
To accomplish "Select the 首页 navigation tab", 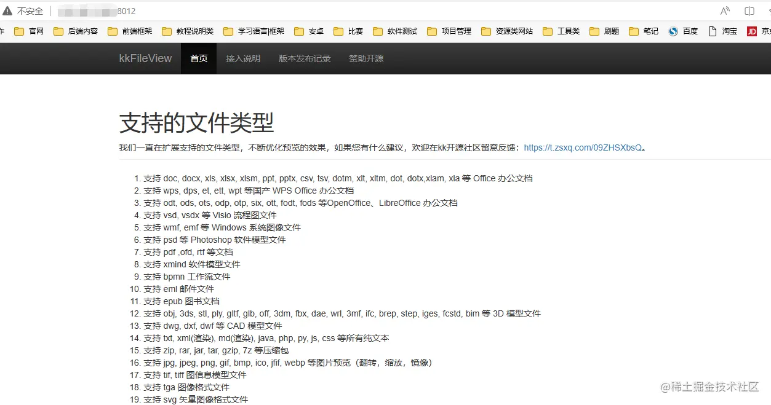I will tap(199, 58).
